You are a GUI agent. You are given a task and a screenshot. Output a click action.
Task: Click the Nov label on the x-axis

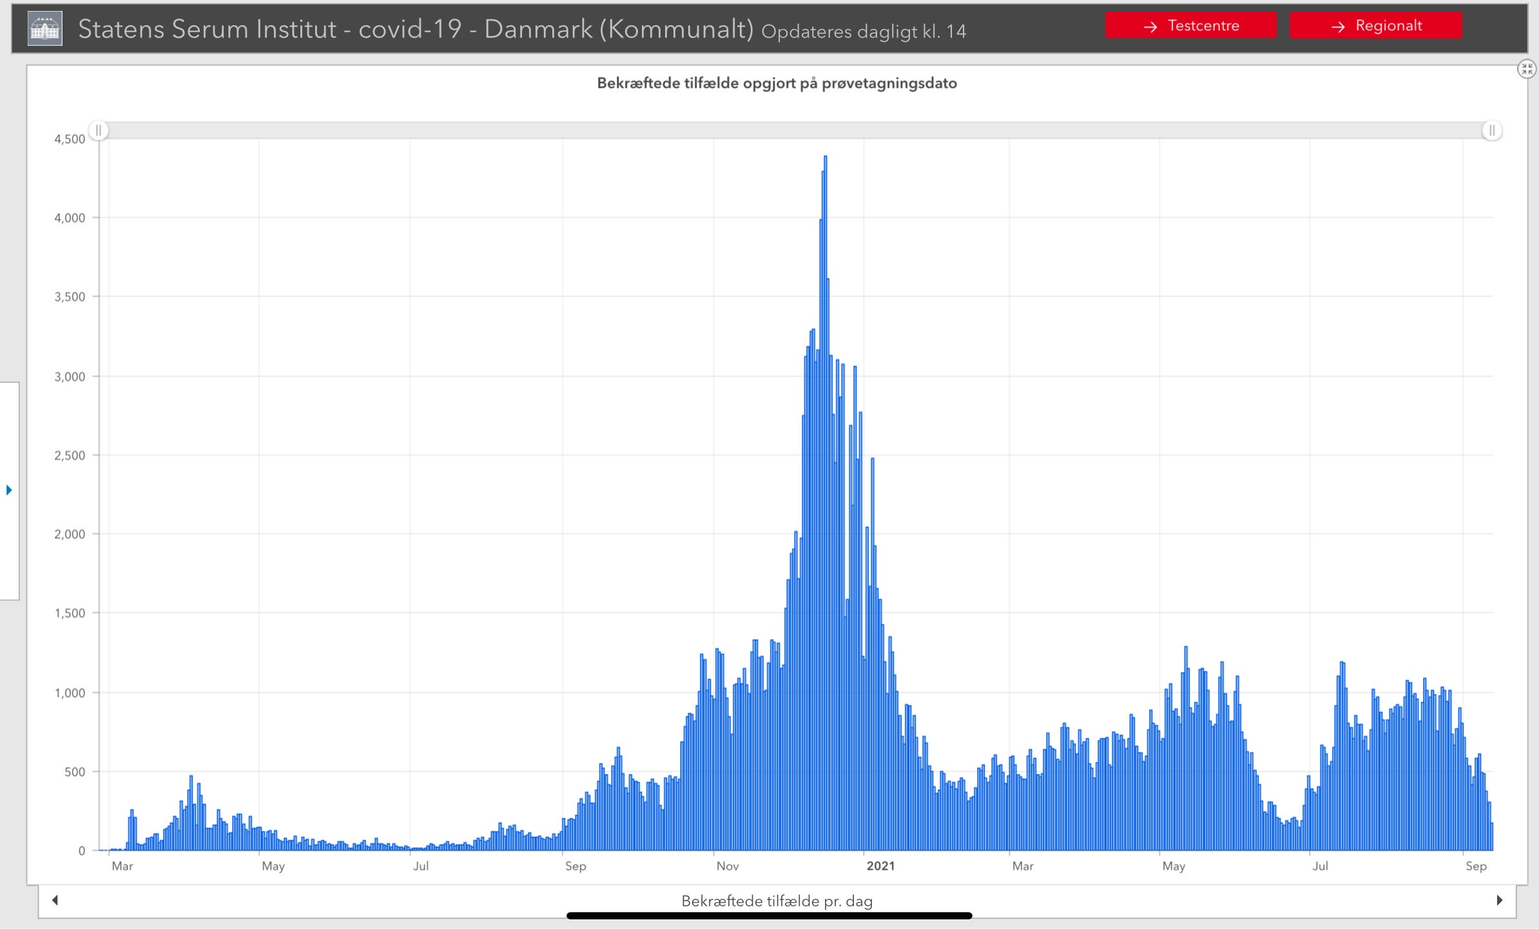(x=727, y=866)
